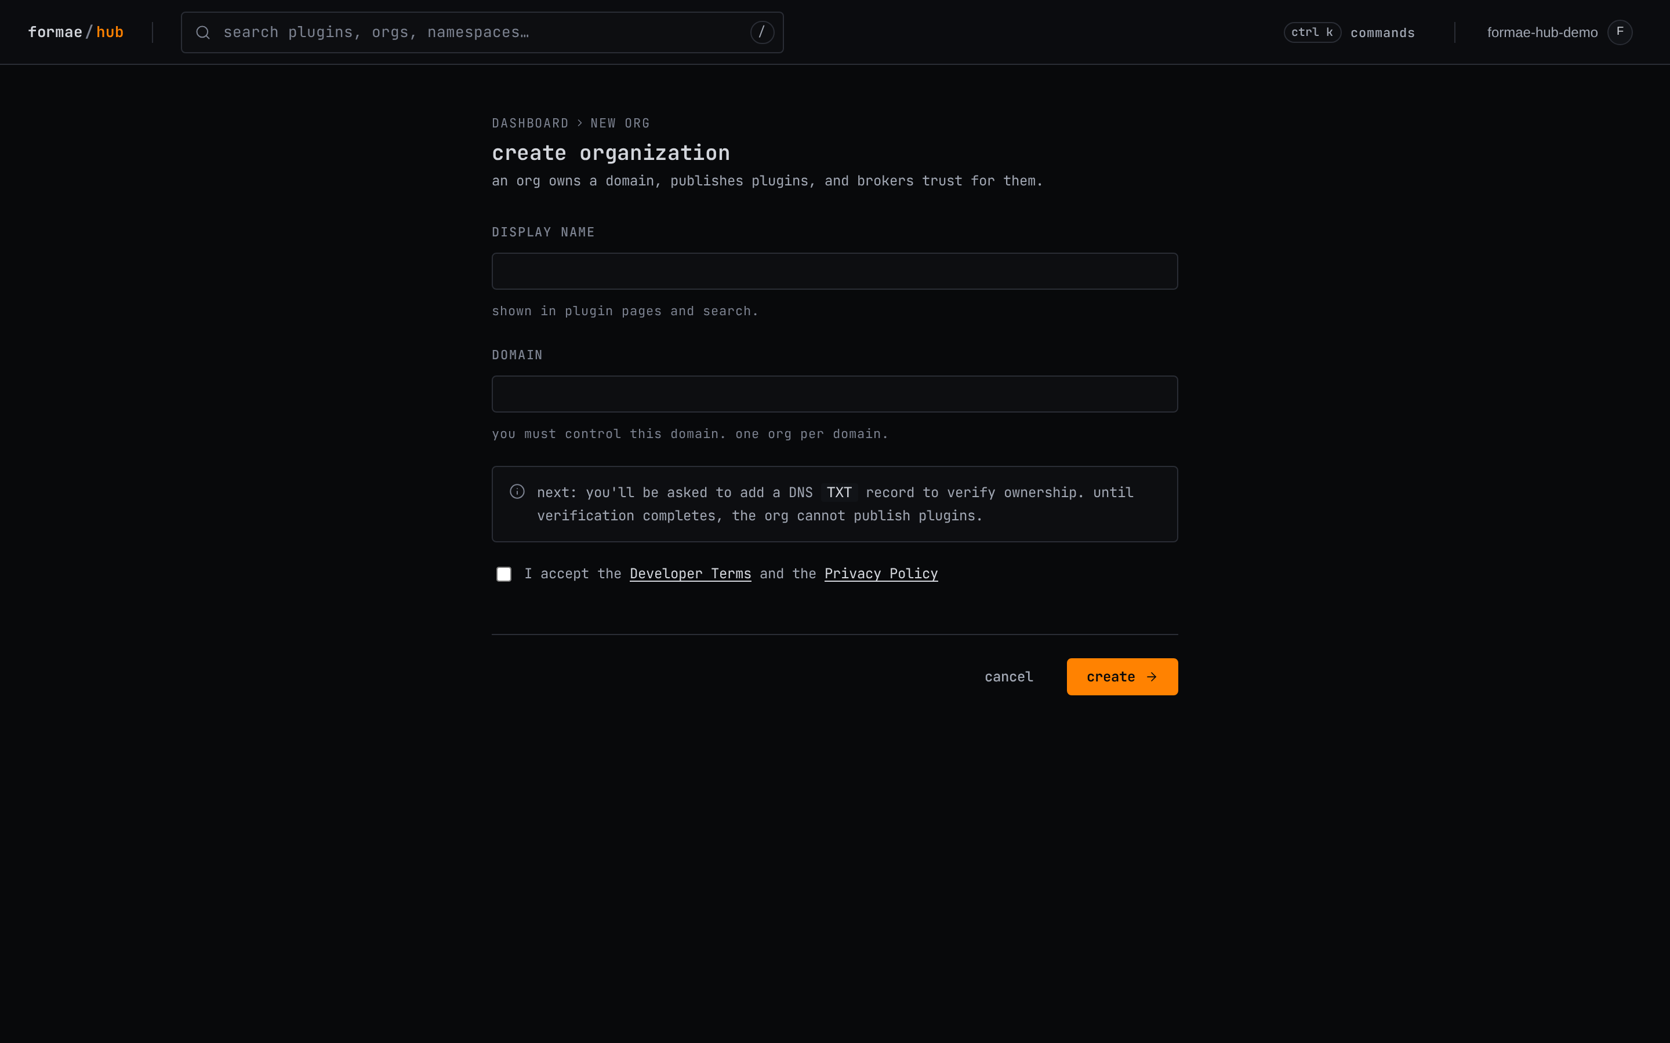Click 'shown in plugin pages and search.' hint

pos(625,311)
